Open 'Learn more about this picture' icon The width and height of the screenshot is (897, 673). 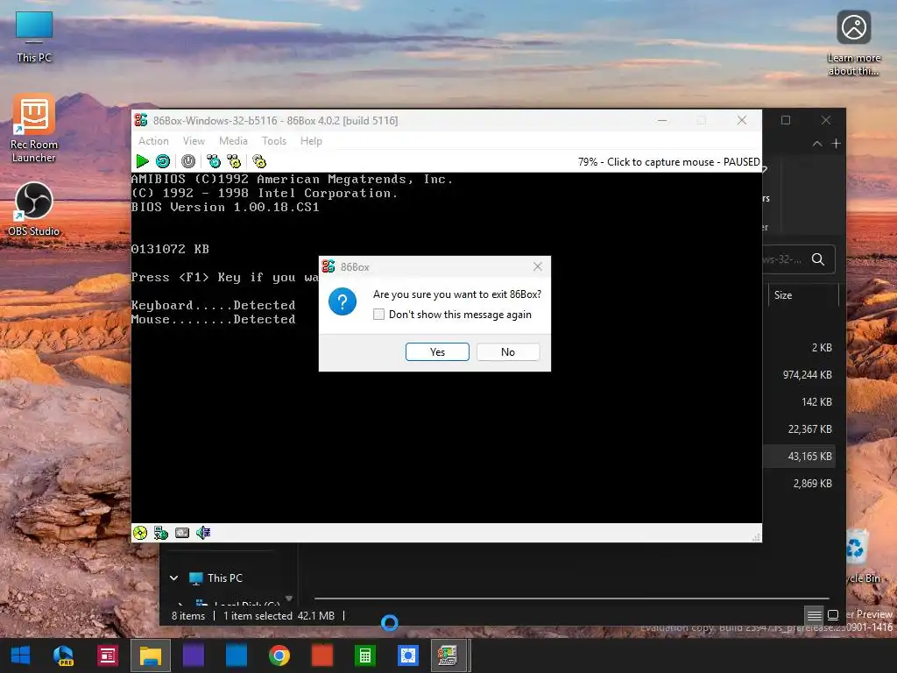tap(853, 43)
